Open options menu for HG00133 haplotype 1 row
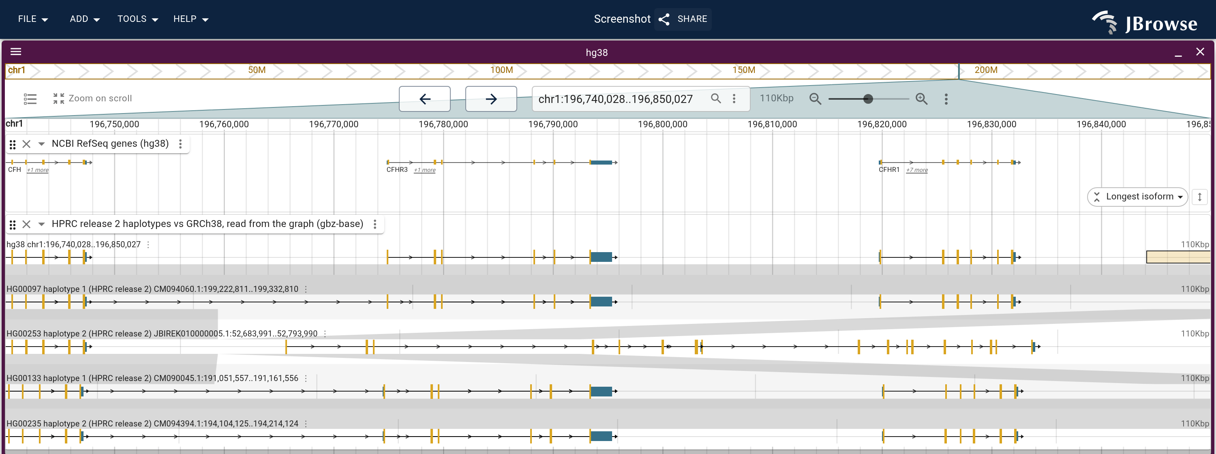Viewport: 1216px width, 454px height. pos(306,378)
